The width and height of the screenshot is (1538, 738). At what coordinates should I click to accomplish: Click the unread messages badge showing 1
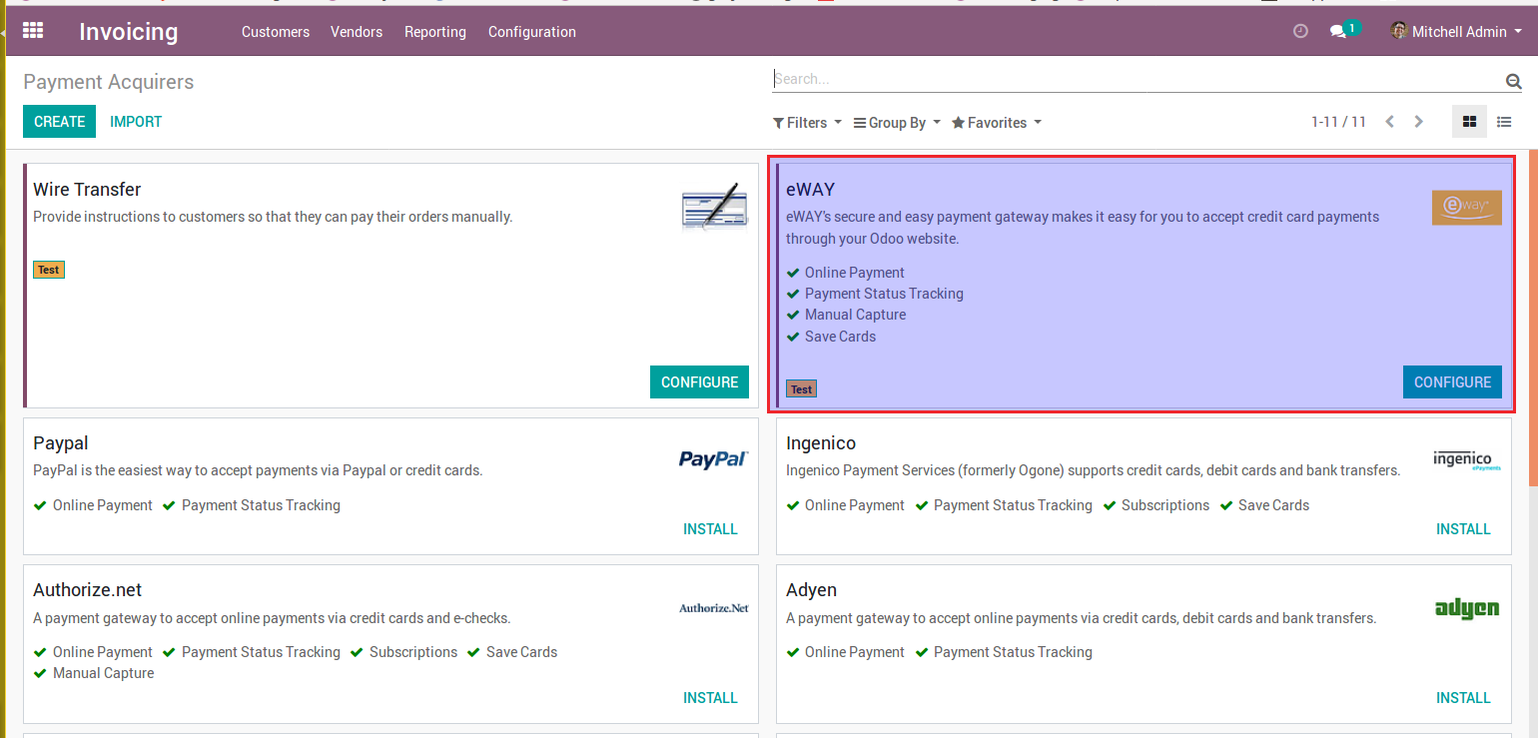1351,28
